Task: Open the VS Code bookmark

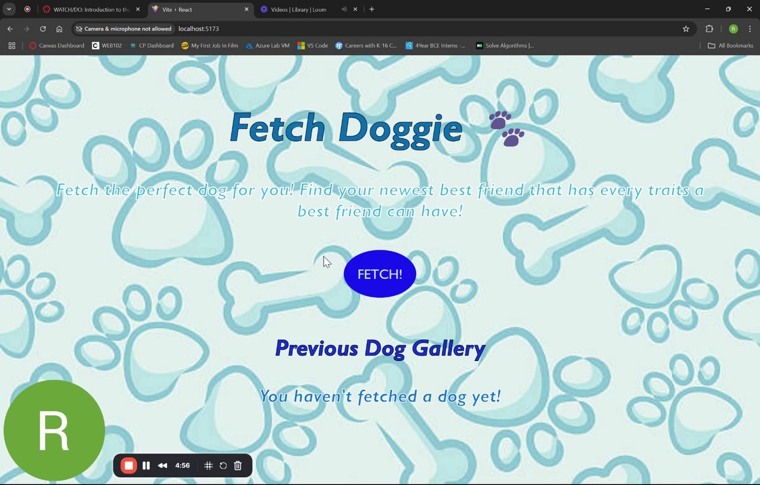Action: 312,46
